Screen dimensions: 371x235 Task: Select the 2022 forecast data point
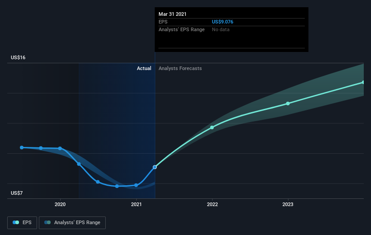212,127
